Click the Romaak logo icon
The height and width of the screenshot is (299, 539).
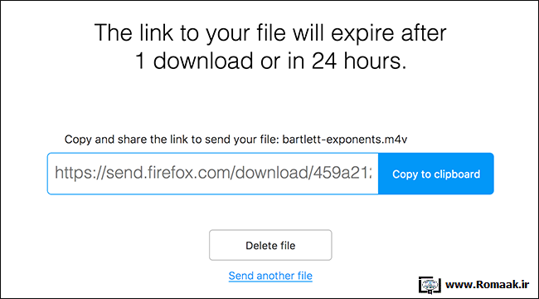pos(430,285)
